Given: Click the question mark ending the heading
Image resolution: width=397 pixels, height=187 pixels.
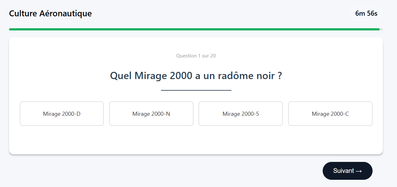Looking at the screenshot, I should [279, 76].
